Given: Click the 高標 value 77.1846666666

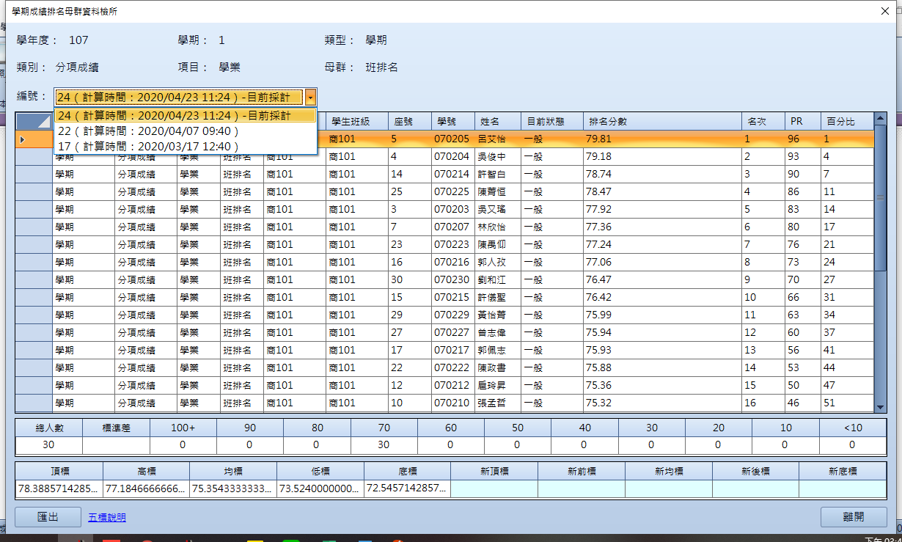Looking at the screenshot, I should coord(146,488).
